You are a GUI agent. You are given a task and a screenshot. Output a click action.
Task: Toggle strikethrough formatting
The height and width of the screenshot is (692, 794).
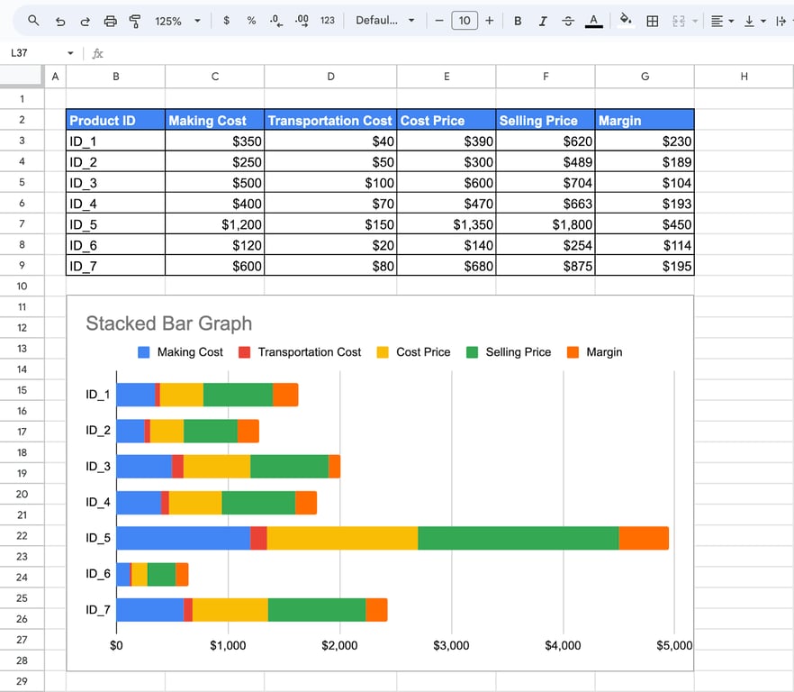(x=568, y=21)
